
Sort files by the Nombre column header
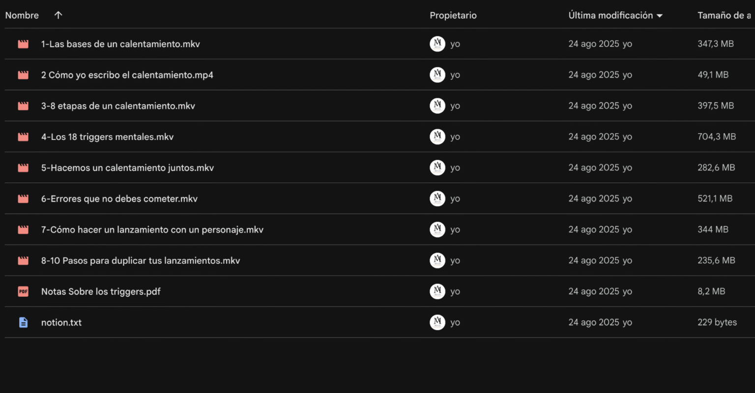tap(22, 15)
